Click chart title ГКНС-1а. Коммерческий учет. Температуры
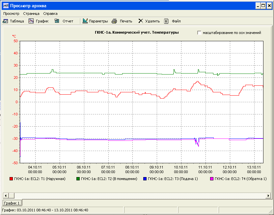This screenshot has height=215, width=274. 137,32
